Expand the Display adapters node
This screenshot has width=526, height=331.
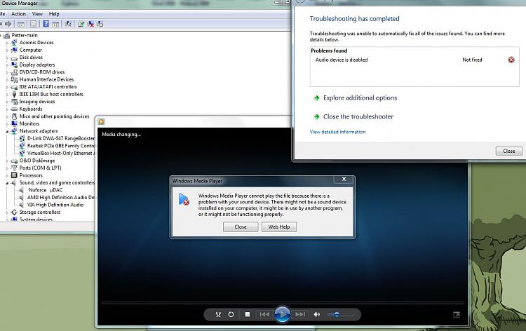coord(7,65)
